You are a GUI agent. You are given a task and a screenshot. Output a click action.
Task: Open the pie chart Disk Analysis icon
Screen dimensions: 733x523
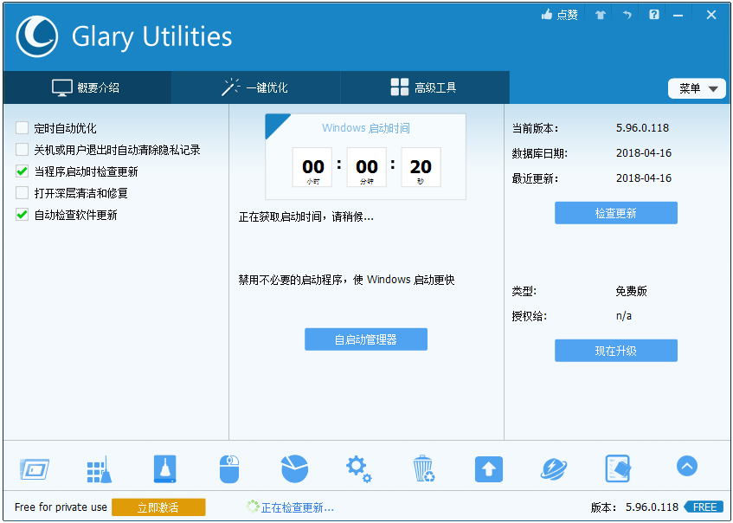coord(294,468)
